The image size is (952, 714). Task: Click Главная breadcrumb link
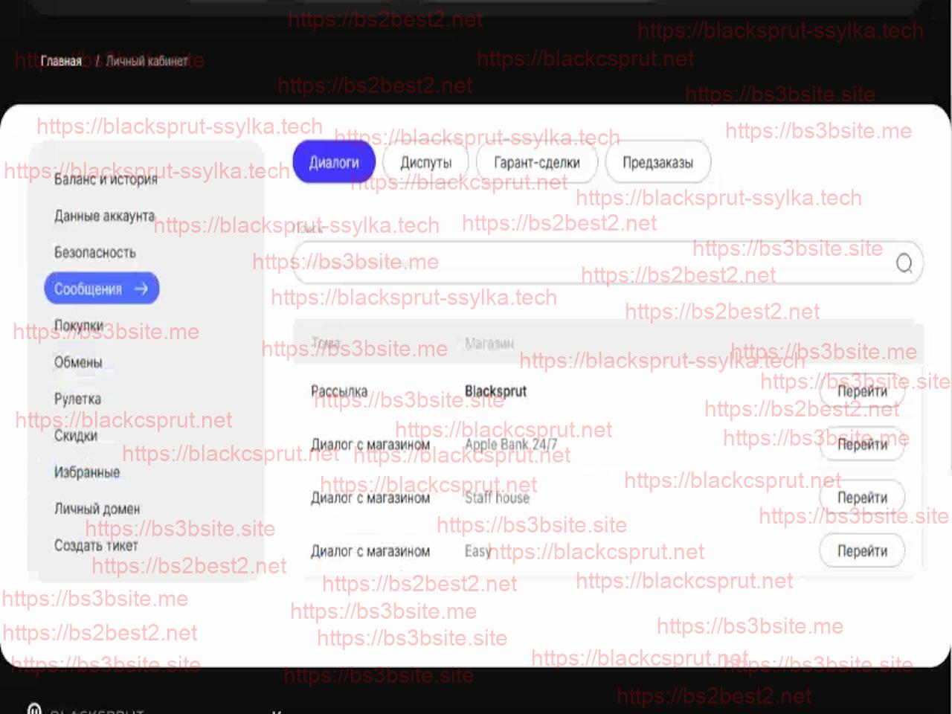pyautogui.click(x=61, y=61)
